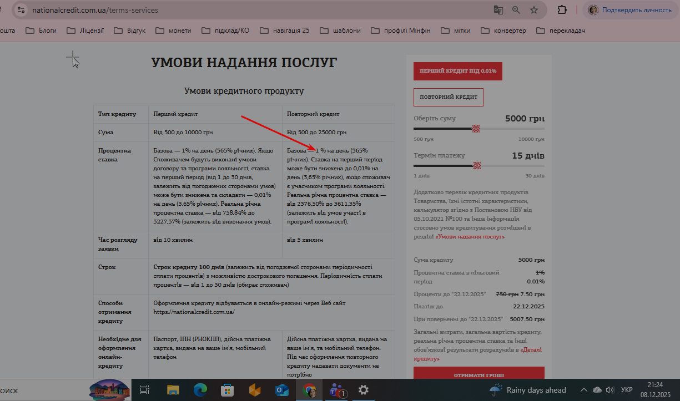
Task: Open the orange hexagon app on the taskbar
Action: click(x=255, y=390)
